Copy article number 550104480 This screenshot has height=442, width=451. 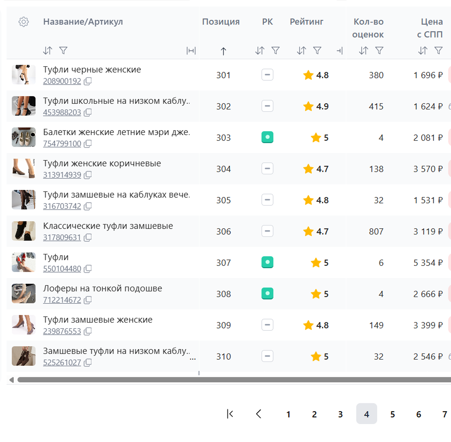[x=88, y=269]
